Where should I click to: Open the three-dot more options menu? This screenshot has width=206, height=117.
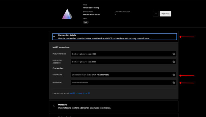click(x=156, y=14)
